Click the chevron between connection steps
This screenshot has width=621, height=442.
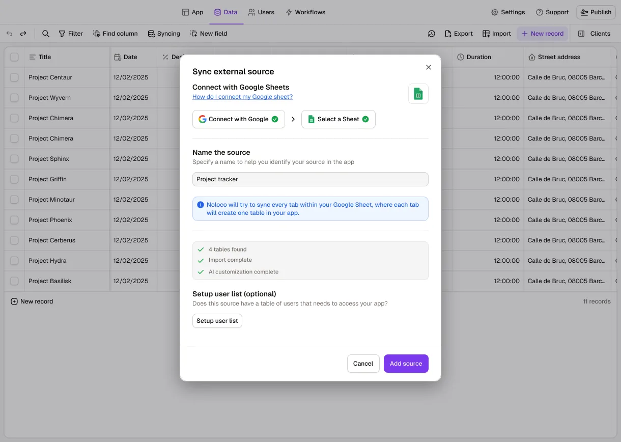(293, 119)
